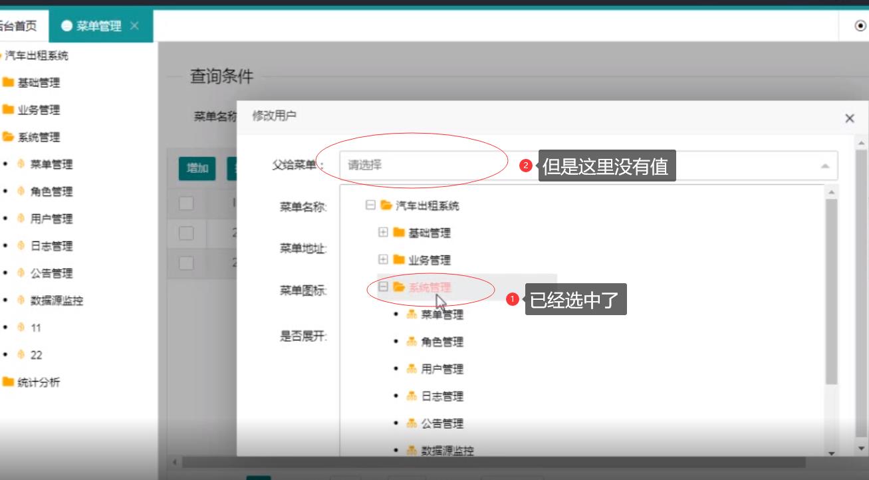Click the table horizontal scrollbar
The width and height of the screenshot is (869, 480).
pos(493,461)
